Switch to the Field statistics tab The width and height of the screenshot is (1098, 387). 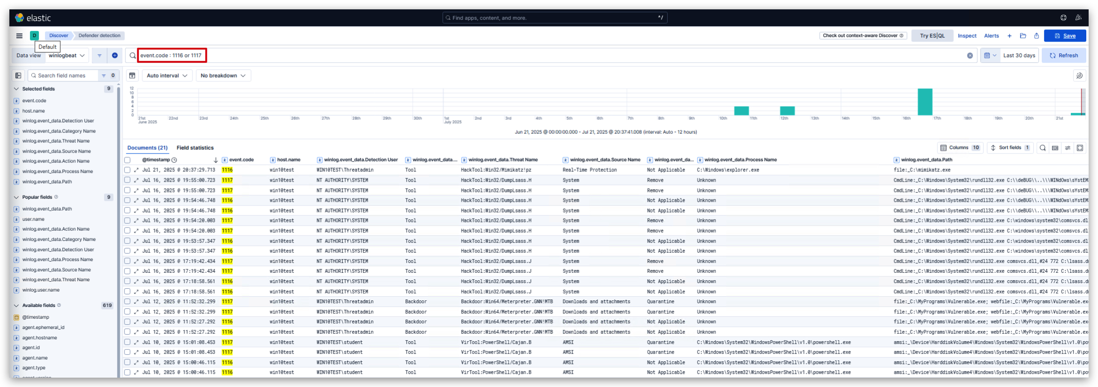coord(195,148)
